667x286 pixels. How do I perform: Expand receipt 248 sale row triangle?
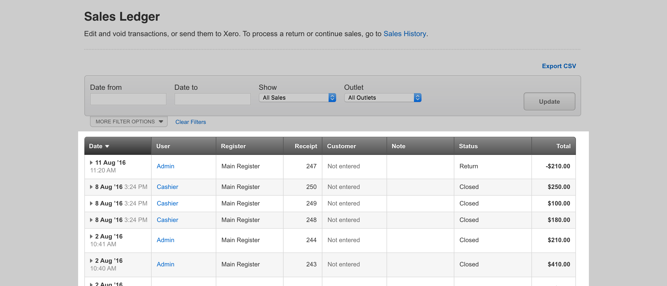point(91,220)
